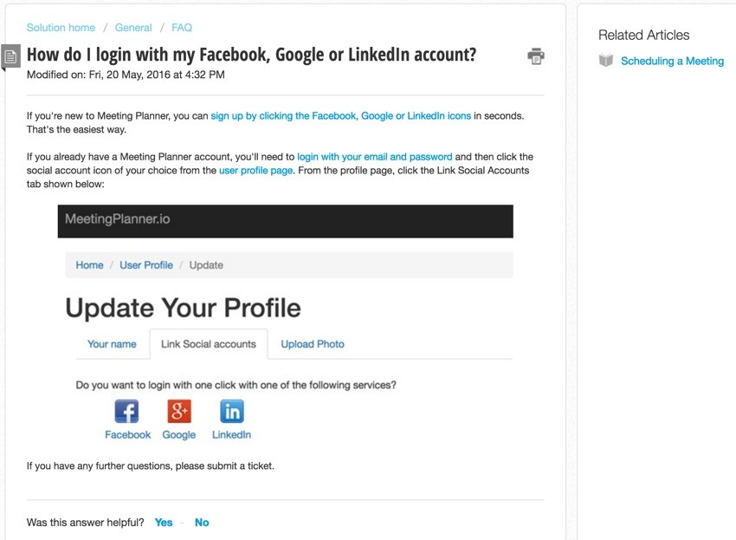This screenshot has width=736, height=540.
Task: Open the Scheduling a Meeting article
Action: 672,61
